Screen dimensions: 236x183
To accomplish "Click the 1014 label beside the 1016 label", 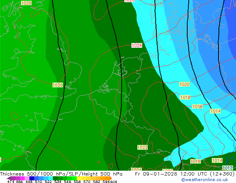I will (x=216, y=111).
